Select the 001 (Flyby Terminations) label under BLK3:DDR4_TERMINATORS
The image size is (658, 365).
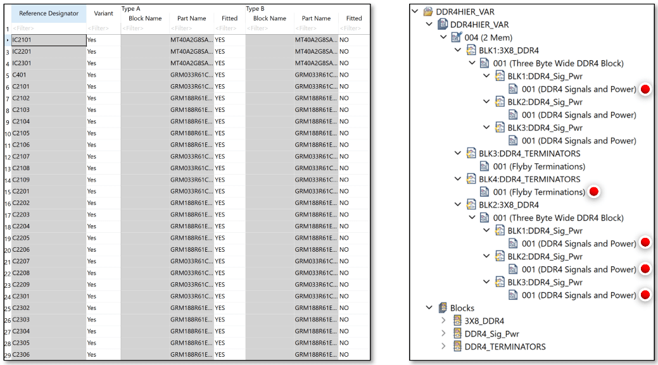[539, 166]
